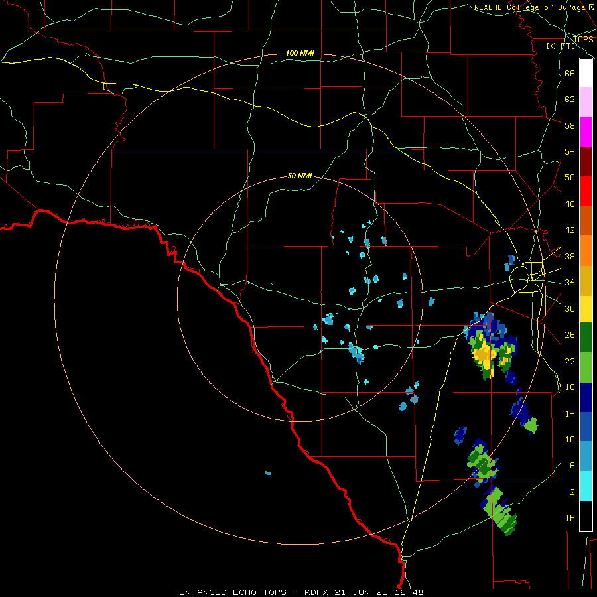
Task: Click the light pink 62 kft legend swatch
Action: [586, 101]
